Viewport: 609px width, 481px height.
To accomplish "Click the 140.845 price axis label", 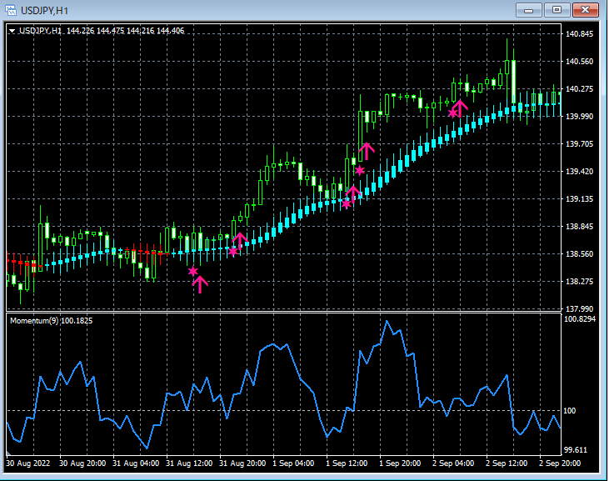I will pos(580,34).
